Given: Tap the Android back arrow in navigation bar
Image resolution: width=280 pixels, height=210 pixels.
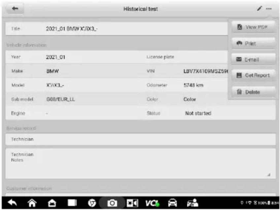Looking at the screenshot, I should 12,203.
